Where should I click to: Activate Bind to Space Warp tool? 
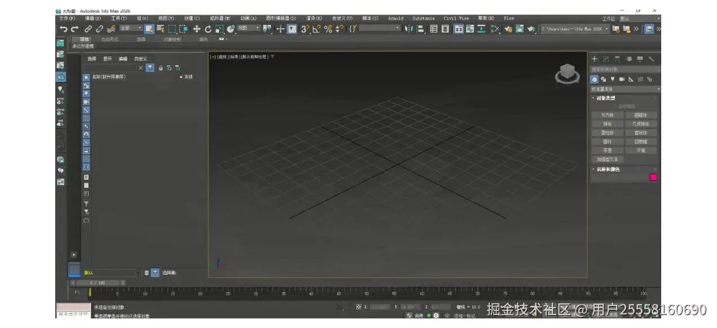[111, 29]
